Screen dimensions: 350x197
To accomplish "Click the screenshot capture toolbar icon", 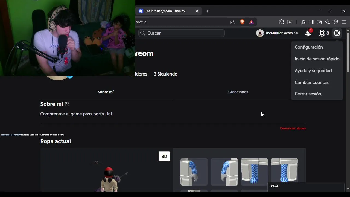I will [x=290, y=22].
